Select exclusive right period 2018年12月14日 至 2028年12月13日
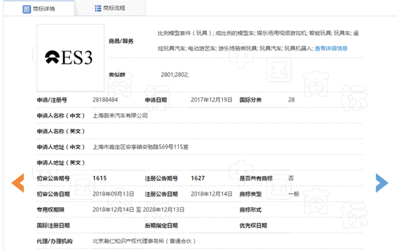 click(x=138, y=210)
